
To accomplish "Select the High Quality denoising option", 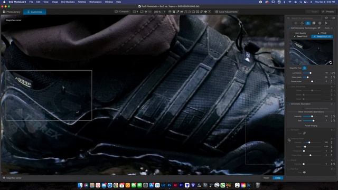I will [x=300, y=33].
